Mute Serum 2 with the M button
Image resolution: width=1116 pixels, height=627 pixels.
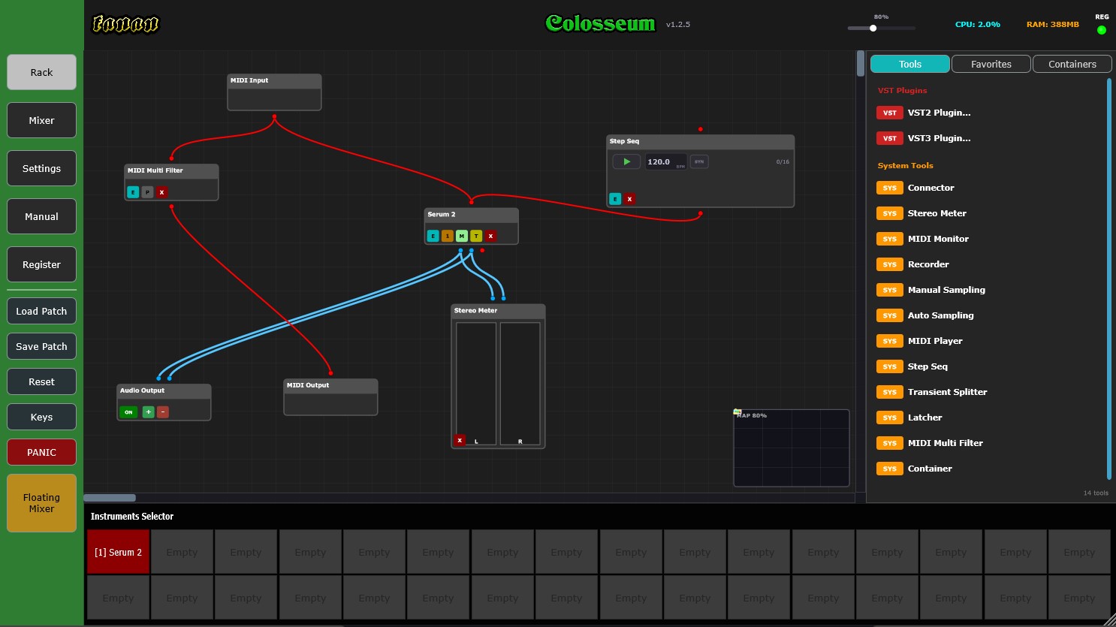point(462,236)
